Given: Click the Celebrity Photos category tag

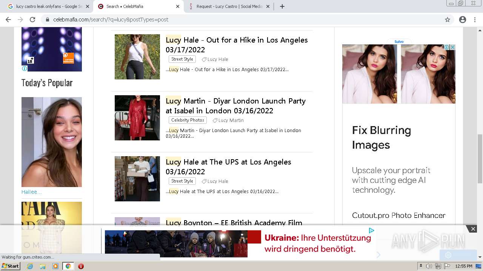Looking at the screenshot, I should (188, 120).
